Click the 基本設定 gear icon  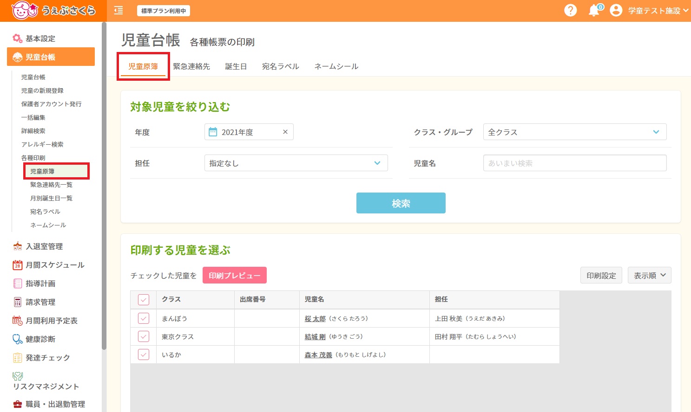(x=17, y=39)
